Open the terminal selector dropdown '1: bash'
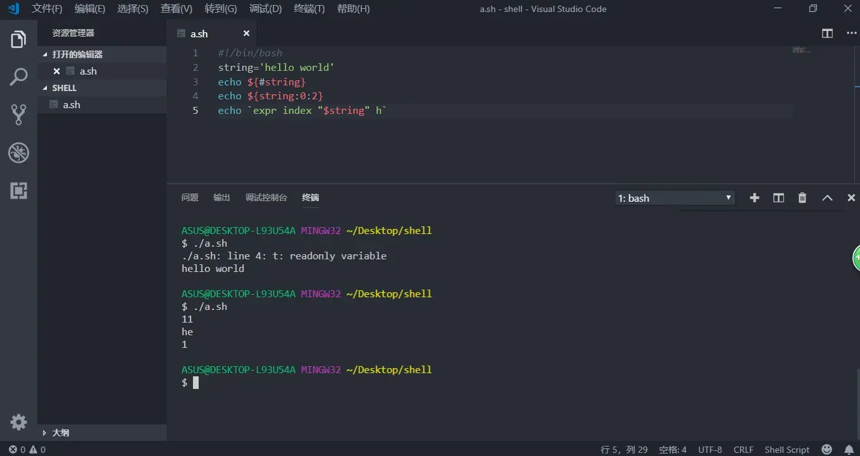 675,198
